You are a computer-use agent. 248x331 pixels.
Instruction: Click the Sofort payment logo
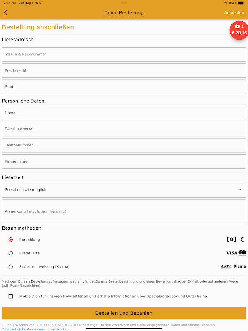(227, 266)
